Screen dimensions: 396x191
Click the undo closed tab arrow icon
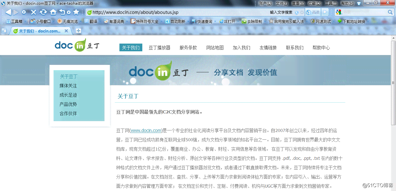click(62, 12)
